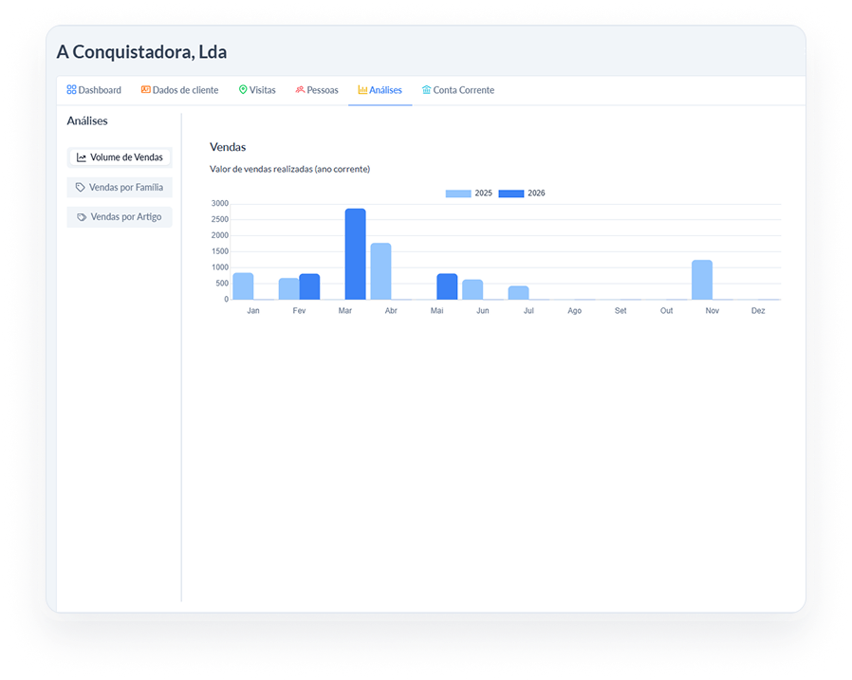Click the Análises sidebar heading
852x680 pixels.
tap(87, 121)
